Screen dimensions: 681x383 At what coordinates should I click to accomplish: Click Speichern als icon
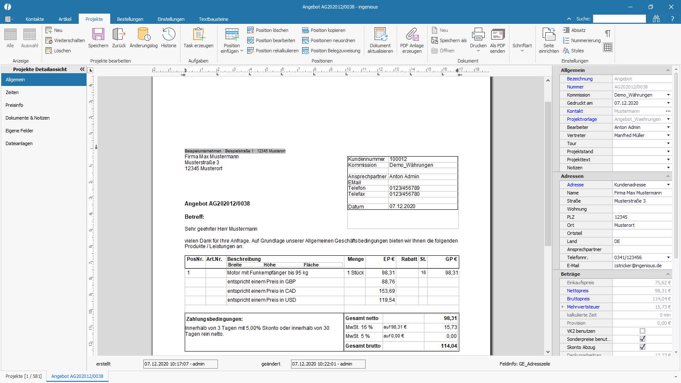click(x=435, y=40)
